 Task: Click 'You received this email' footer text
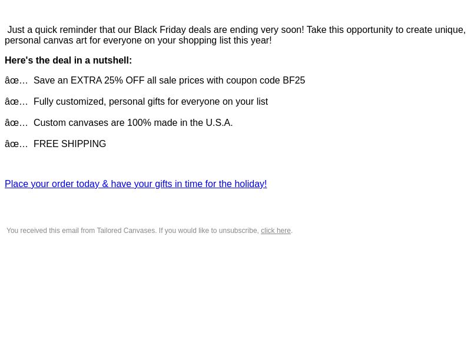pos(42,231)
